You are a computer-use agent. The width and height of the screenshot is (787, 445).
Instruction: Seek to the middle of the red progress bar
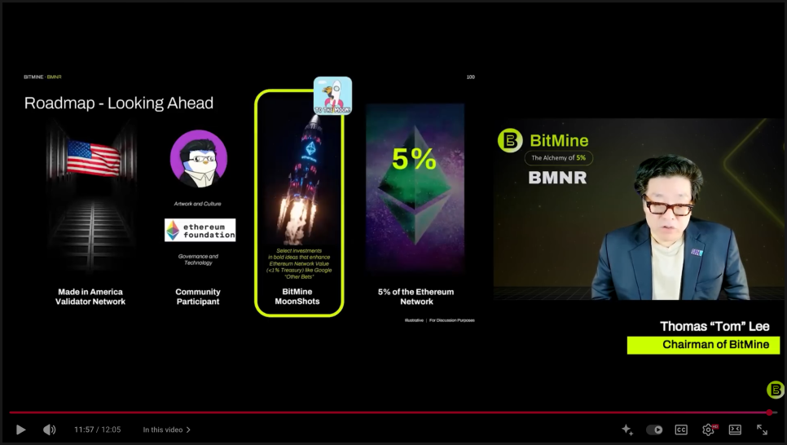pyautogui.click(x=389, y=412)
